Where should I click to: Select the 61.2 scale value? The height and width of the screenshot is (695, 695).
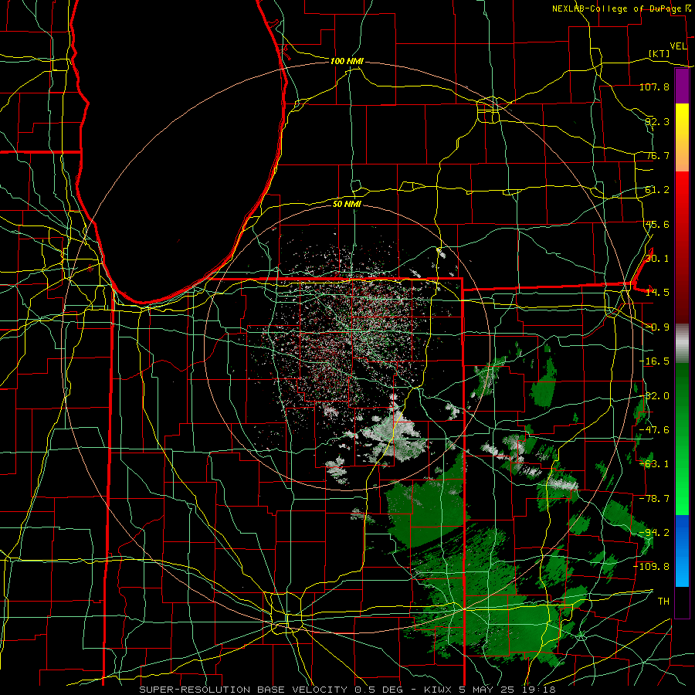[657, 190]
